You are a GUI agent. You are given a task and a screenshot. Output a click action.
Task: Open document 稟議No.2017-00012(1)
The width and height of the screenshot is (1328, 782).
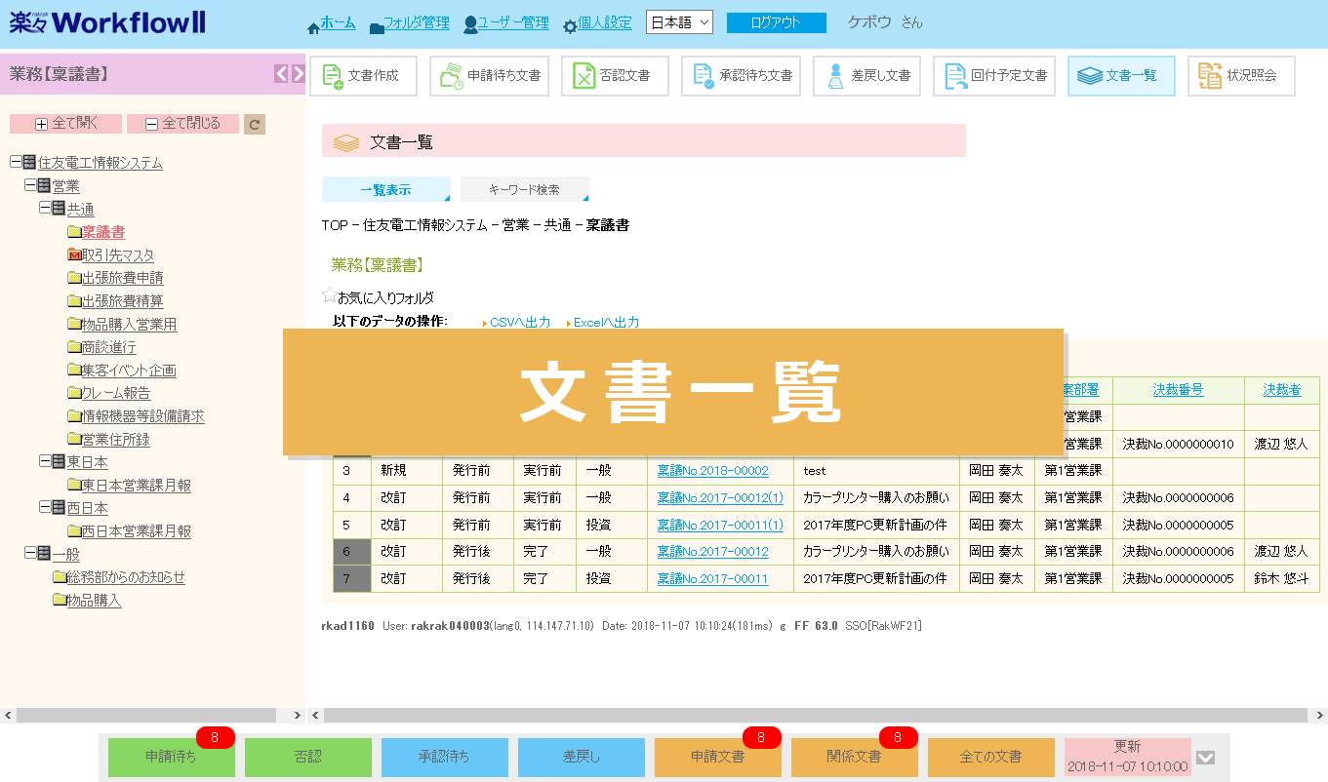pos(720,497)
